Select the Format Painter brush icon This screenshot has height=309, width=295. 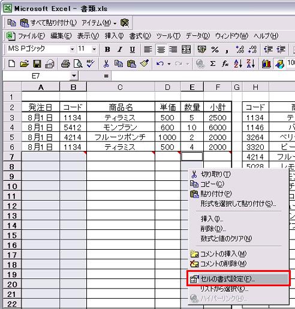145,64
